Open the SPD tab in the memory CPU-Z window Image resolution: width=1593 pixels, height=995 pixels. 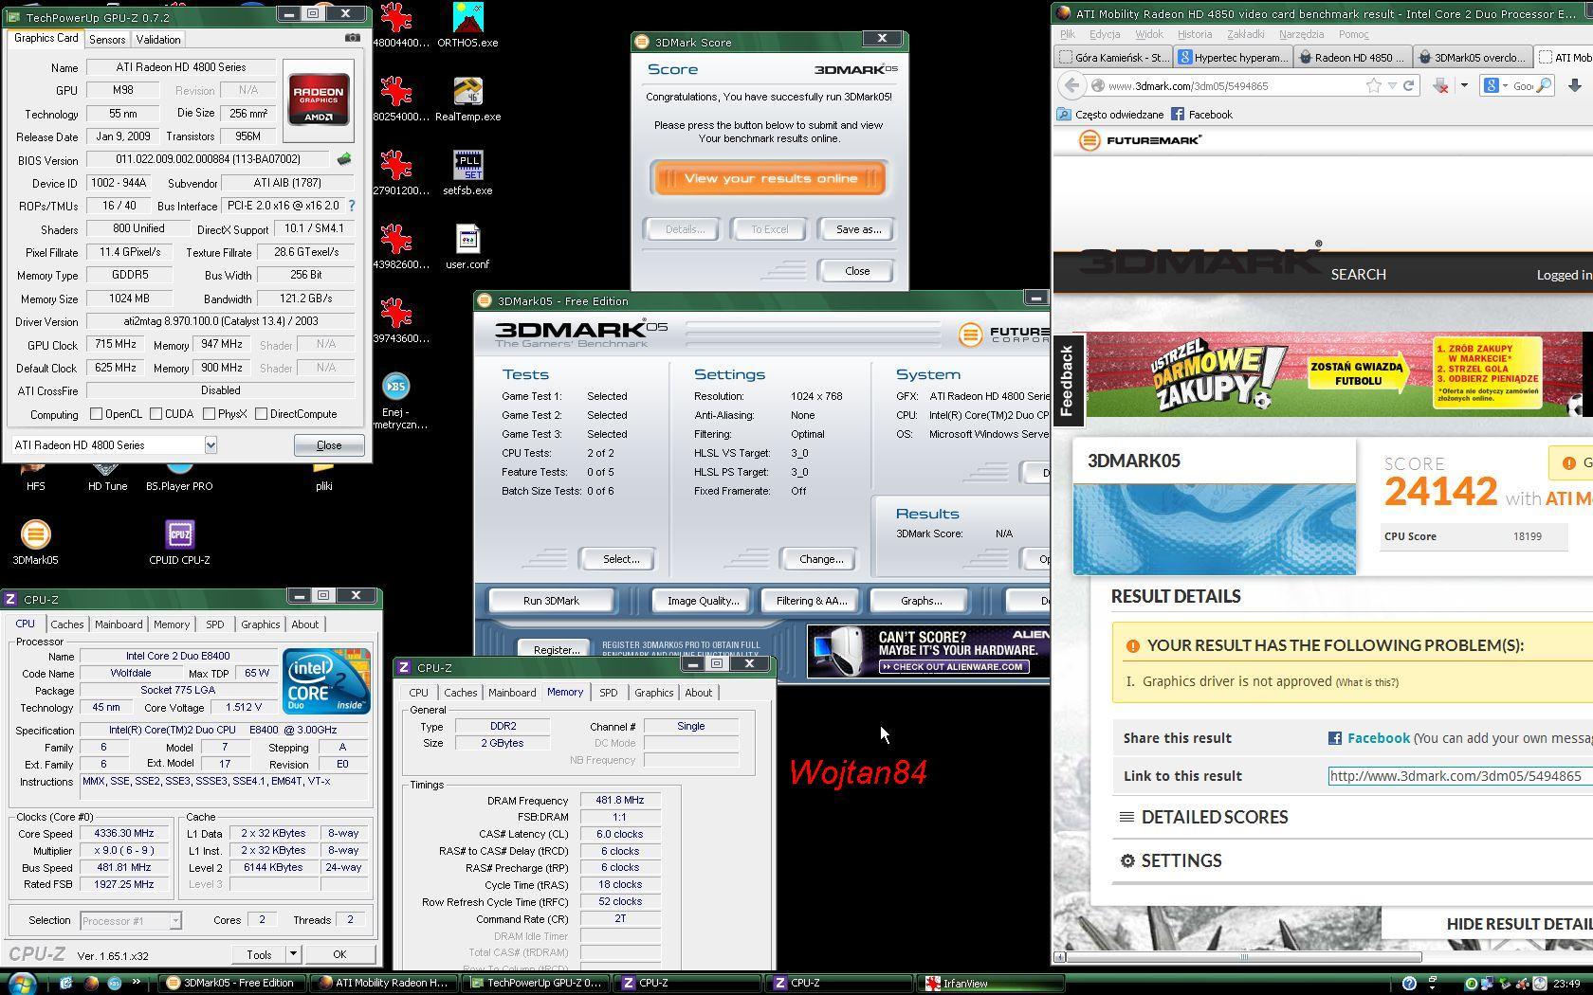608,693
